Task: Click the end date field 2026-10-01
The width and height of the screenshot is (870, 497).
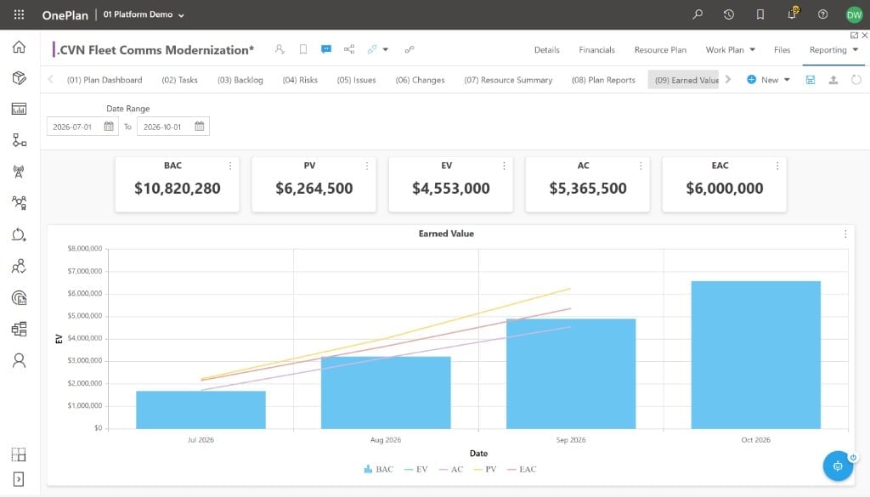Action: click(x=173, y=127)
